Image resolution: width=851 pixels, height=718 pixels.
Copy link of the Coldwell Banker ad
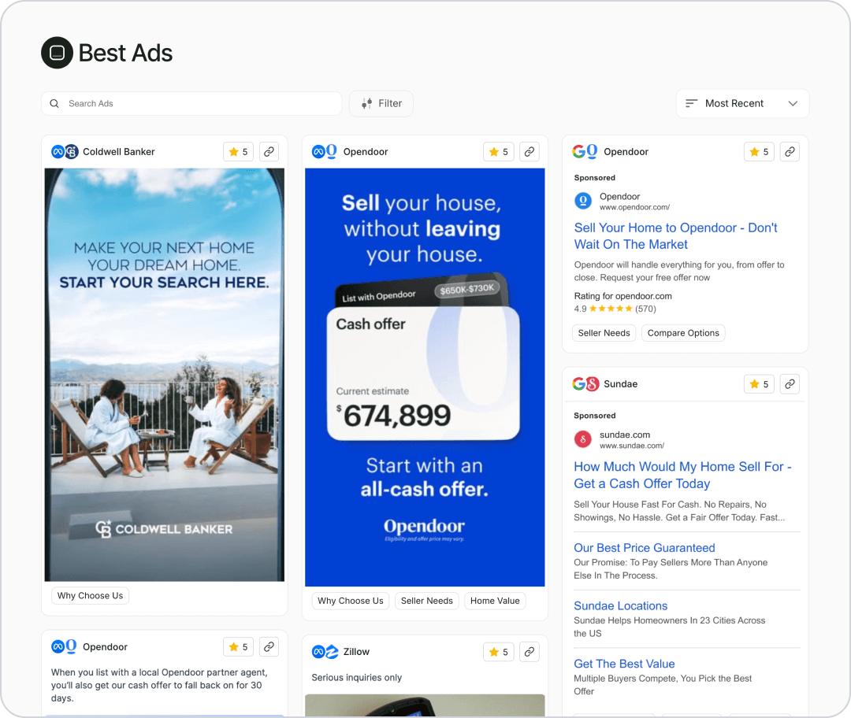[x=269, y=152]
